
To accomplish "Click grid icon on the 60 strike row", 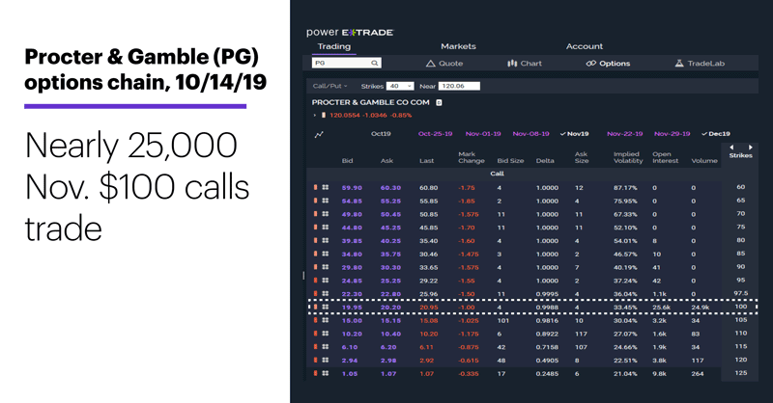I will tap(326, 187).
